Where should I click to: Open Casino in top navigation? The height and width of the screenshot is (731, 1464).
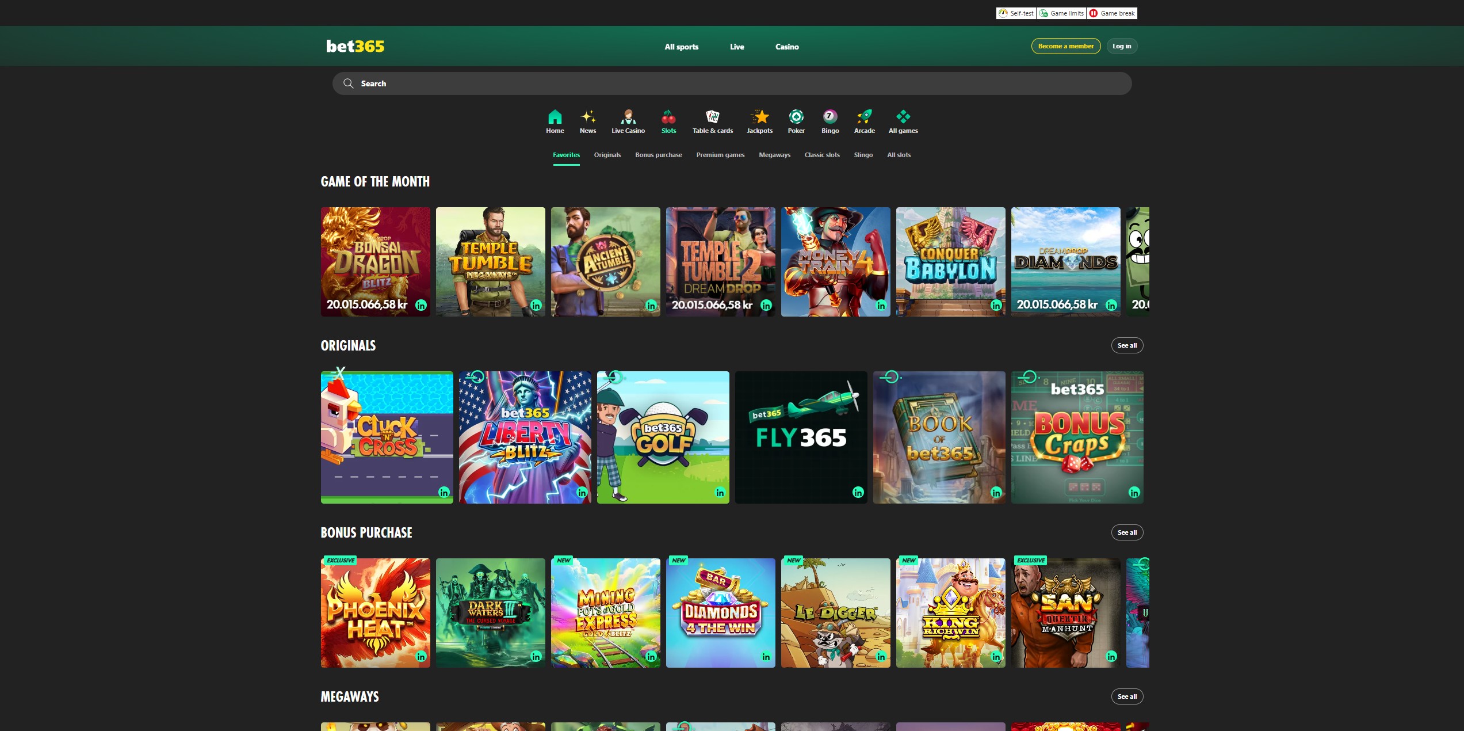(787, 47)
